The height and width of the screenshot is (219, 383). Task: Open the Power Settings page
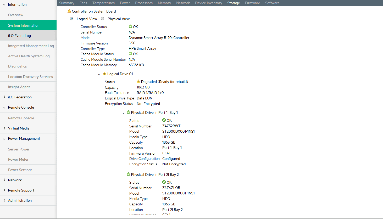pos(28,170)
